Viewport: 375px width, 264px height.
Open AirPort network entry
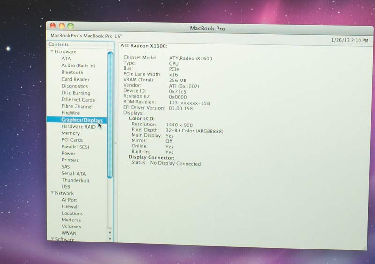(x=69, y=200)
